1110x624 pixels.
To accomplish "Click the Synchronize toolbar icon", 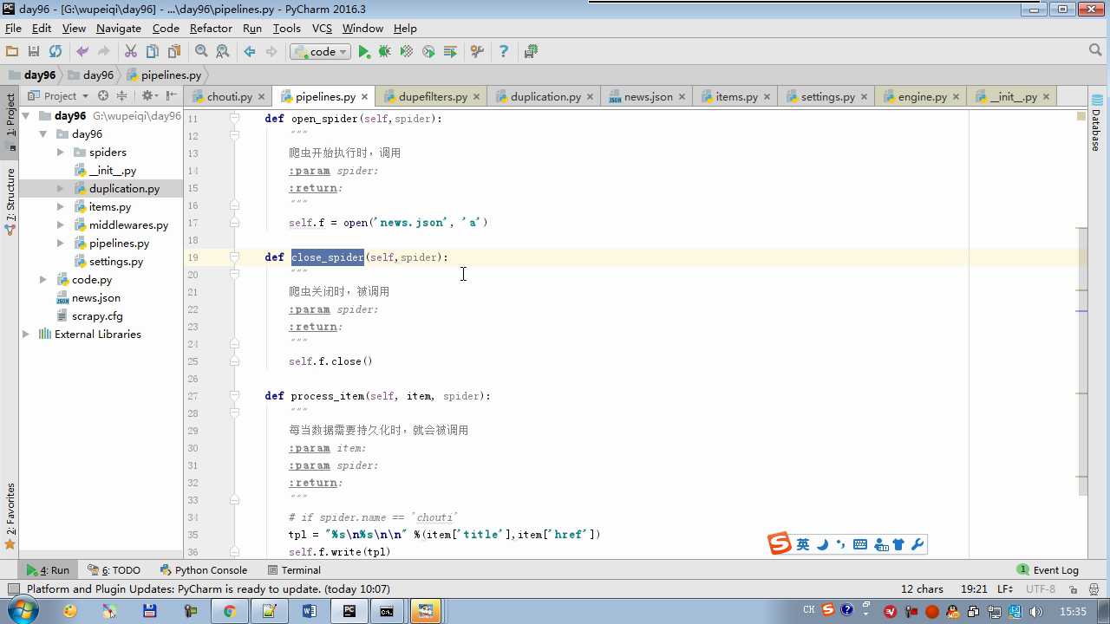I will [55, 52].
